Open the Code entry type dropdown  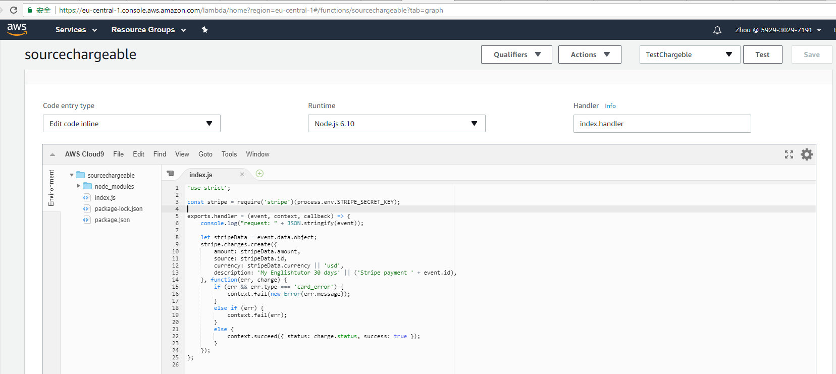[131, 124]
